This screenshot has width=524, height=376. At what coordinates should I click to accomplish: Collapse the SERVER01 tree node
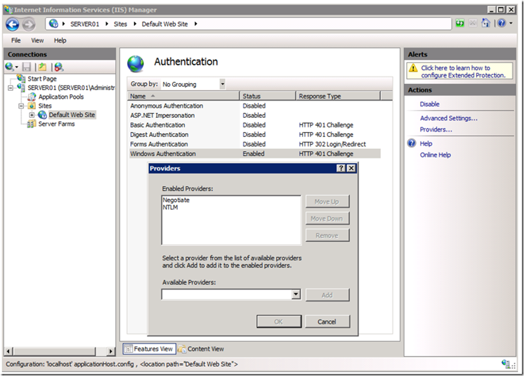(11, 88)
